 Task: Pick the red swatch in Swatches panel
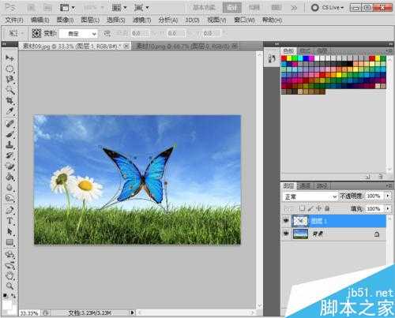(x=284, y=58)
